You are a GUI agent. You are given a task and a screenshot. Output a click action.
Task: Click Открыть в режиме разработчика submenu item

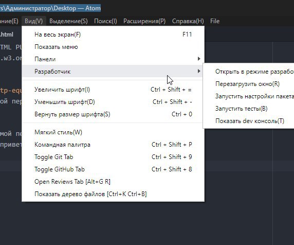tap(249, 72)
